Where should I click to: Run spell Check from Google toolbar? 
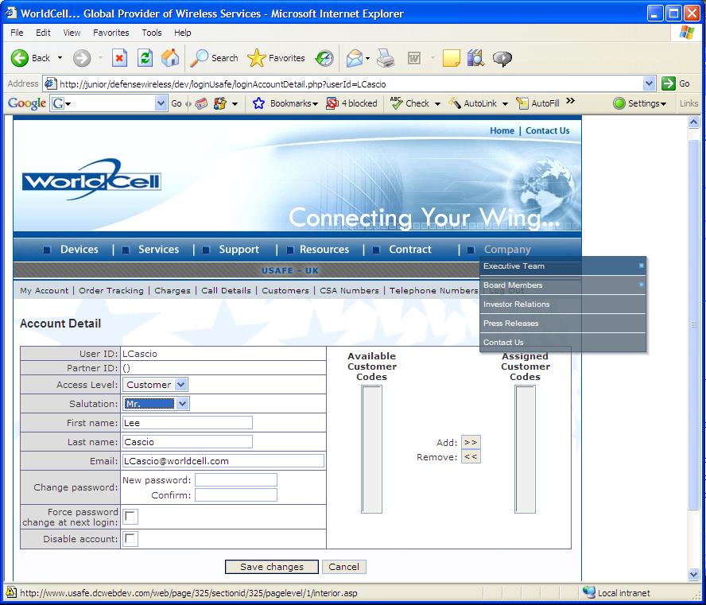(x=409, y=103)
